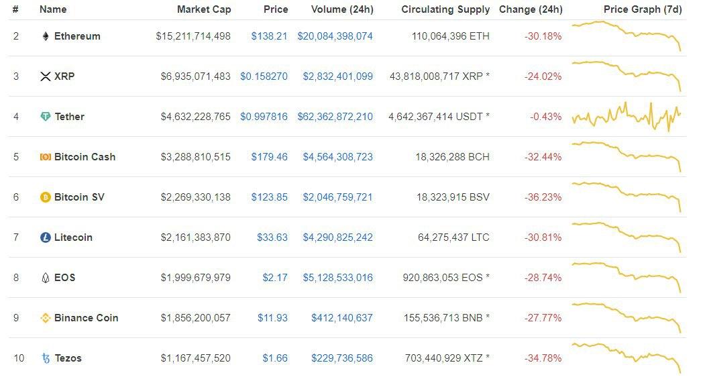Click the Ethereum coin logo icon

coord(46,36)
